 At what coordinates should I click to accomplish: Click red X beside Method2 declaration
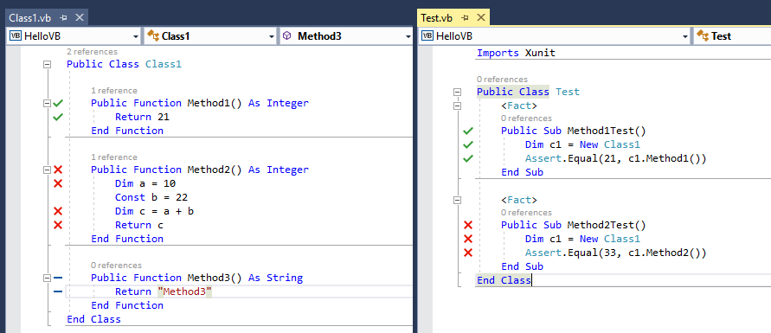(x=58, y=170)
